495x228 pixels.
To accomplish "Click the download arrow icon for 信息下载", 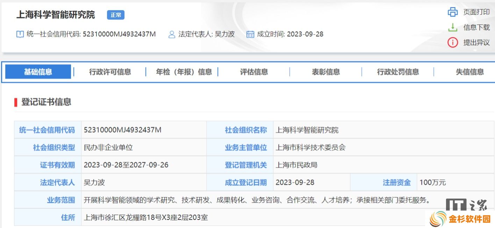I will click(453, 27).
